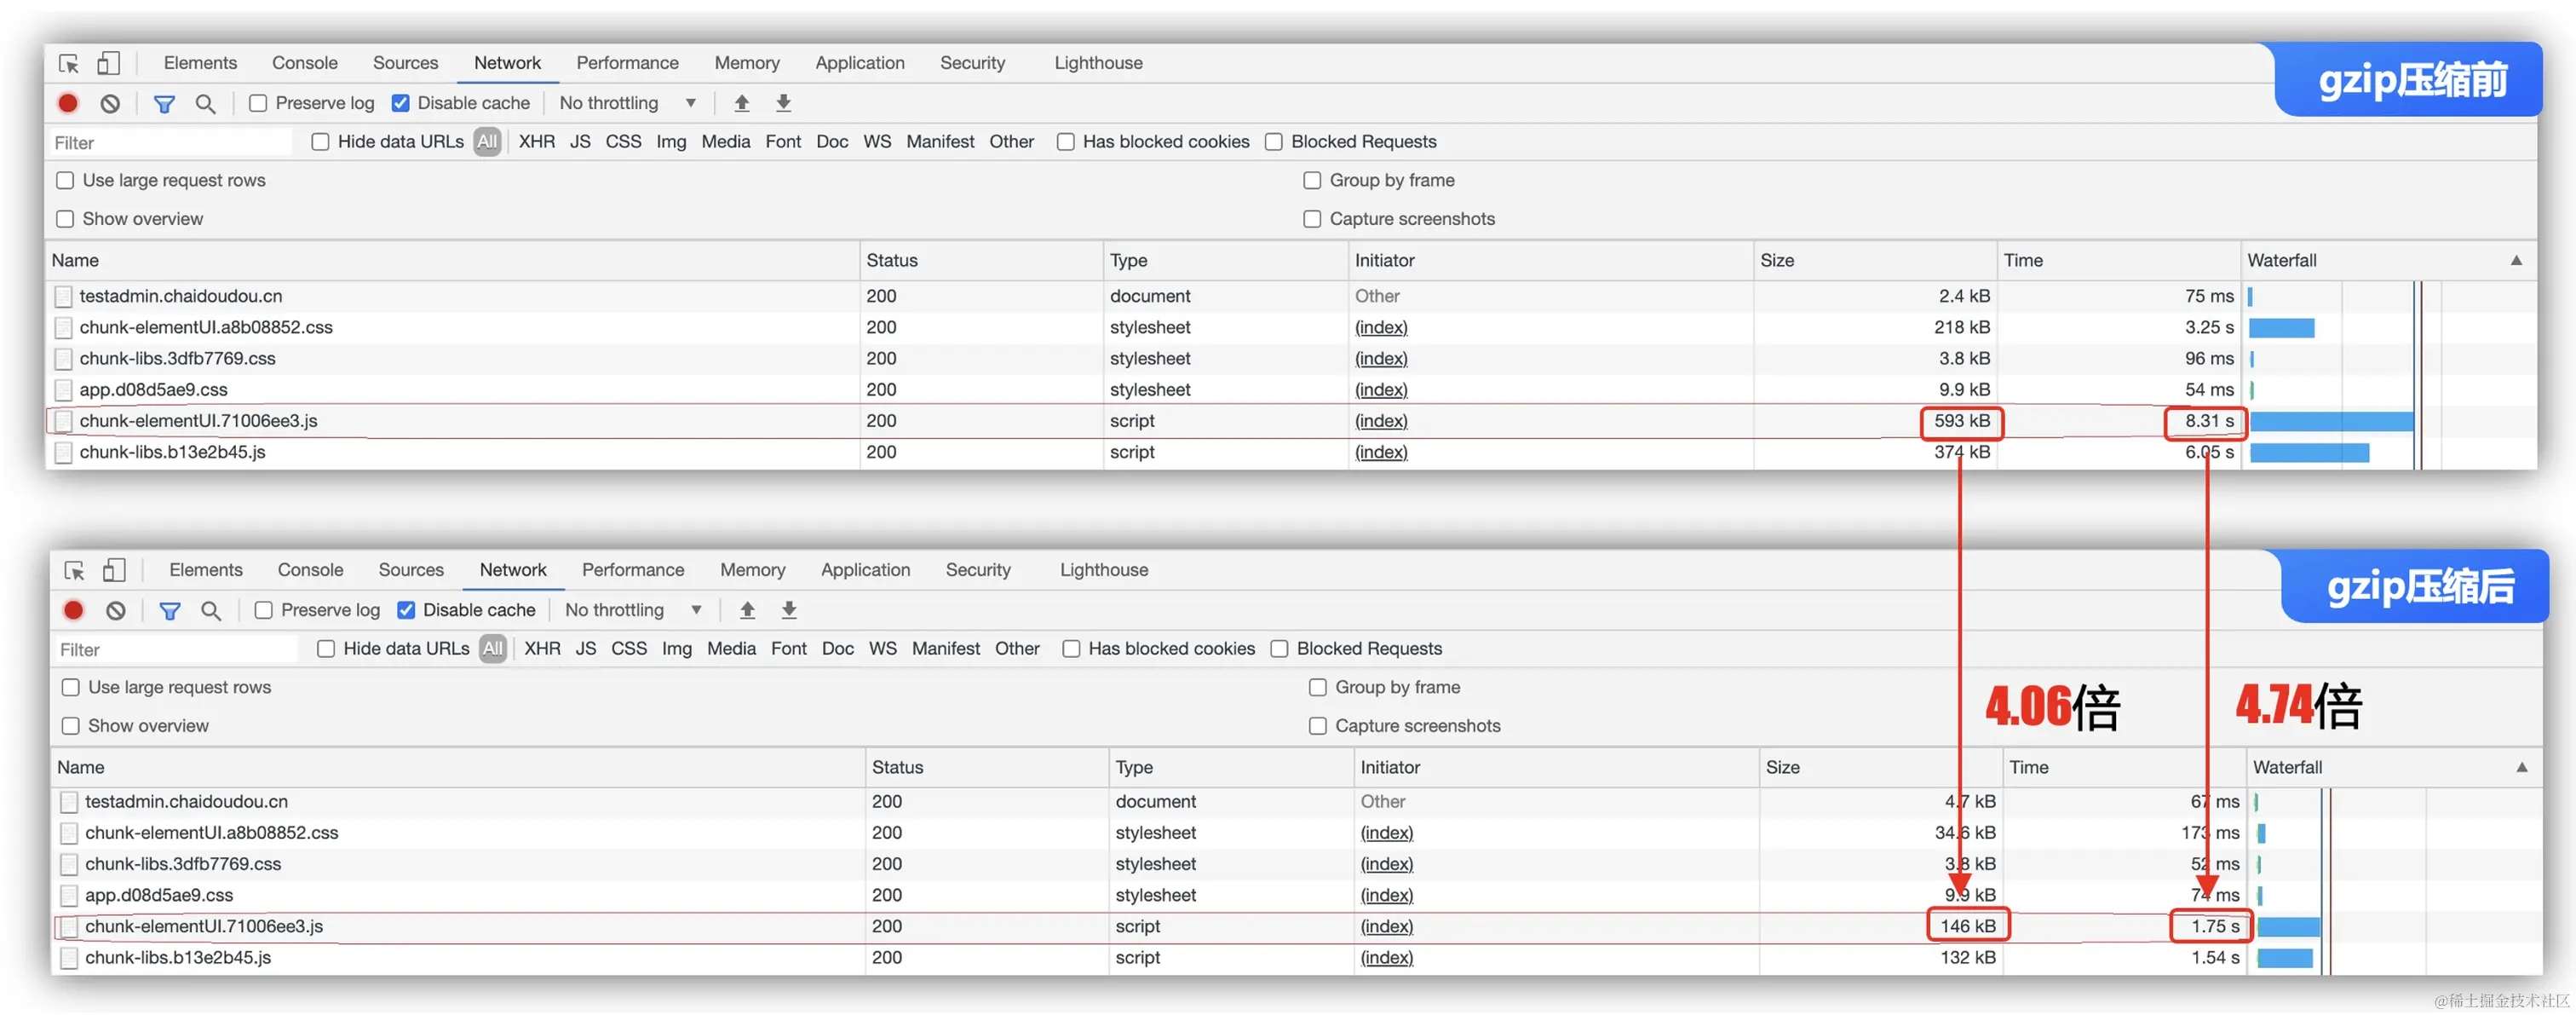The height and width of the screenshot is (1015, 2576).
Task: Check Blocked Requests in upper panel
Action: 1274,142
